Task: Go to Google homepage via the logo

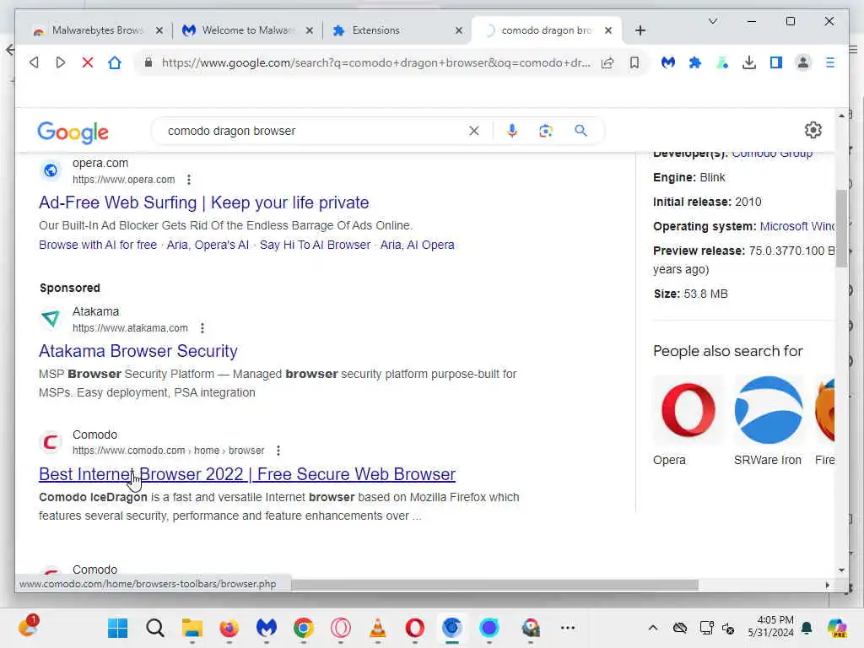Action: [x=73, y=132]
